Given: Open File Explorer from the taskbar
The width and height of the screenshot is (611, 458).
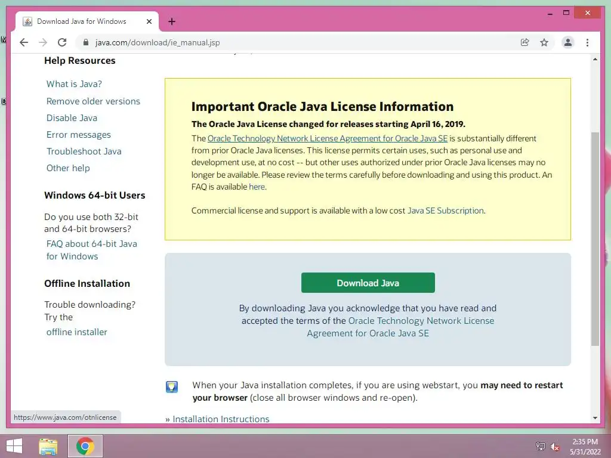Looking at the screenshot, I should pos(48,446).
